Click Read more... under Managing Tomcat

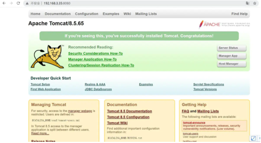point(40,133)
